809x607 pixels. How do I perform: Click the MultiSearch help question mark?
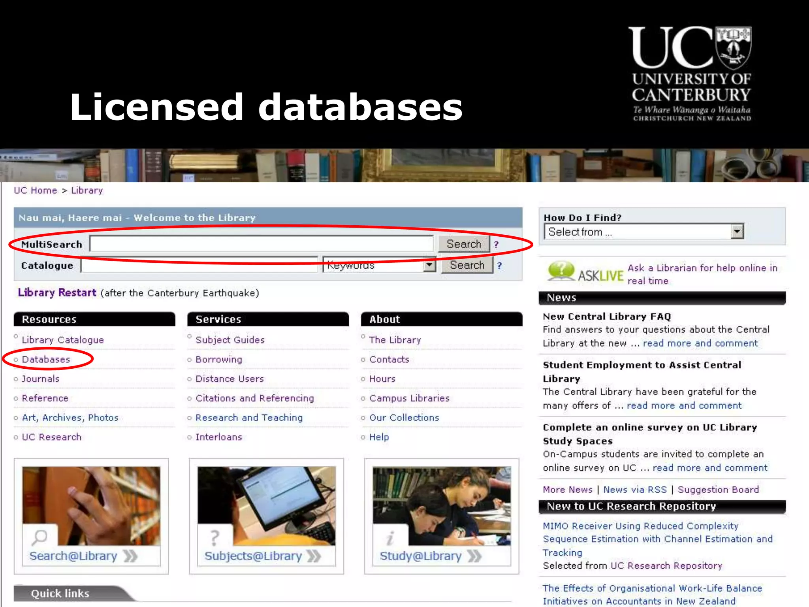[497, 245]
